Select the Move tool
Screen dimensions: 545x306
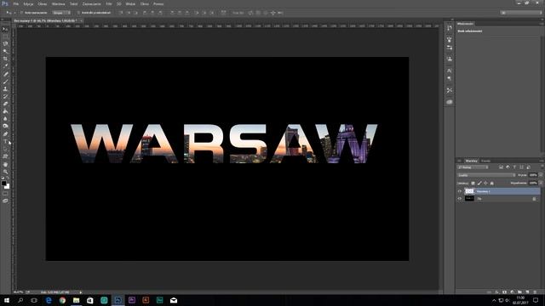[x=5, y=29]
